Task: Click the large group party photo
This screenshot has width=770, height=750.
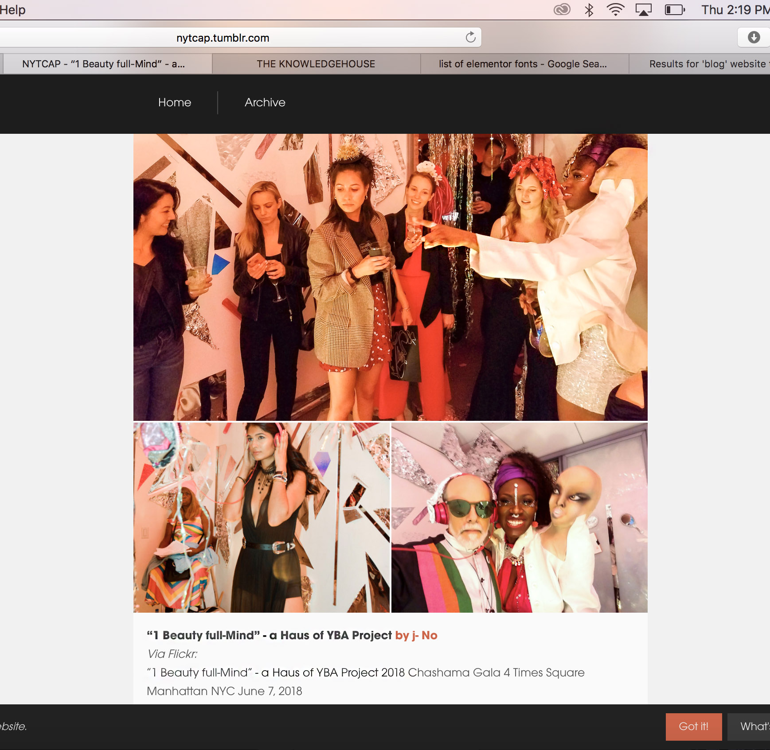Action: click(390, 277)
